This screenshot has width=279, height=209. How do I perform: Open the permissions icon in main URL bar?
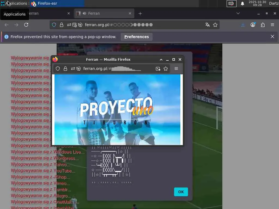(x=69, y=25)
